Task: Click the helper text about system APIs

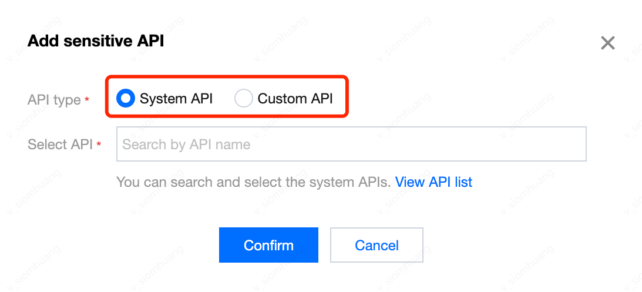Action: [x=254, y=182]
